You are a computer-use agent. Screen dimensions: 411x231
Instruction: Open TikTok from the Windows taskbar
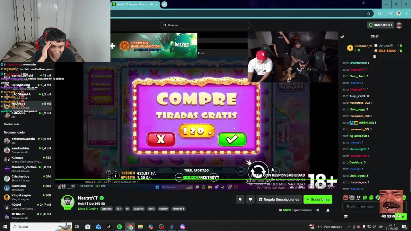[109, 227]
